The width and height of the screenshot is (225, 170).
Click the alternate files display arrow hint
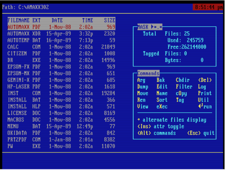coord(172,120)
